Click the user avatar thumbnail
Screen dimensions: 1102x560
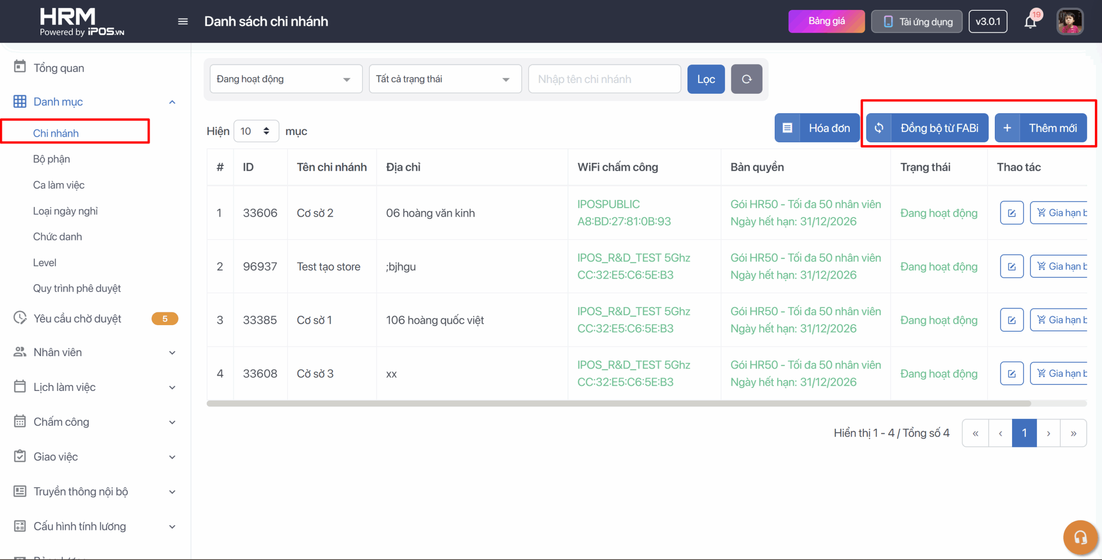[x=1070, y=22]
